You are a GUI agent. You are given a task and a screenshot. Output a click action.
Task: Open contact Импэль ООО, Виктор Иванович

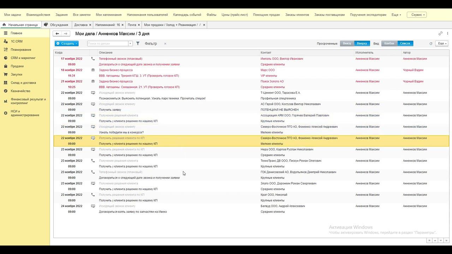tap(282, 59)
